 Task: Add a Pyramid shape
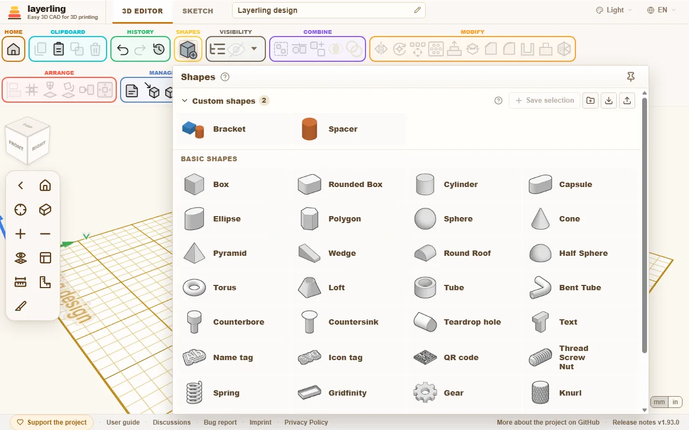click(234, 253)
